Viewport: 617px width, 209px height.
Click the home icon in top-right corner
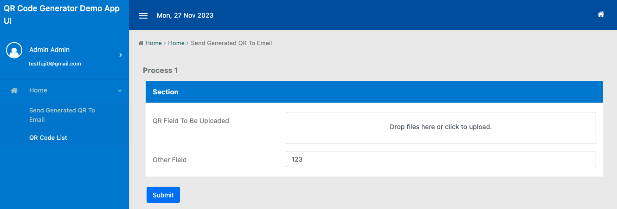click(x=601, y=14)
